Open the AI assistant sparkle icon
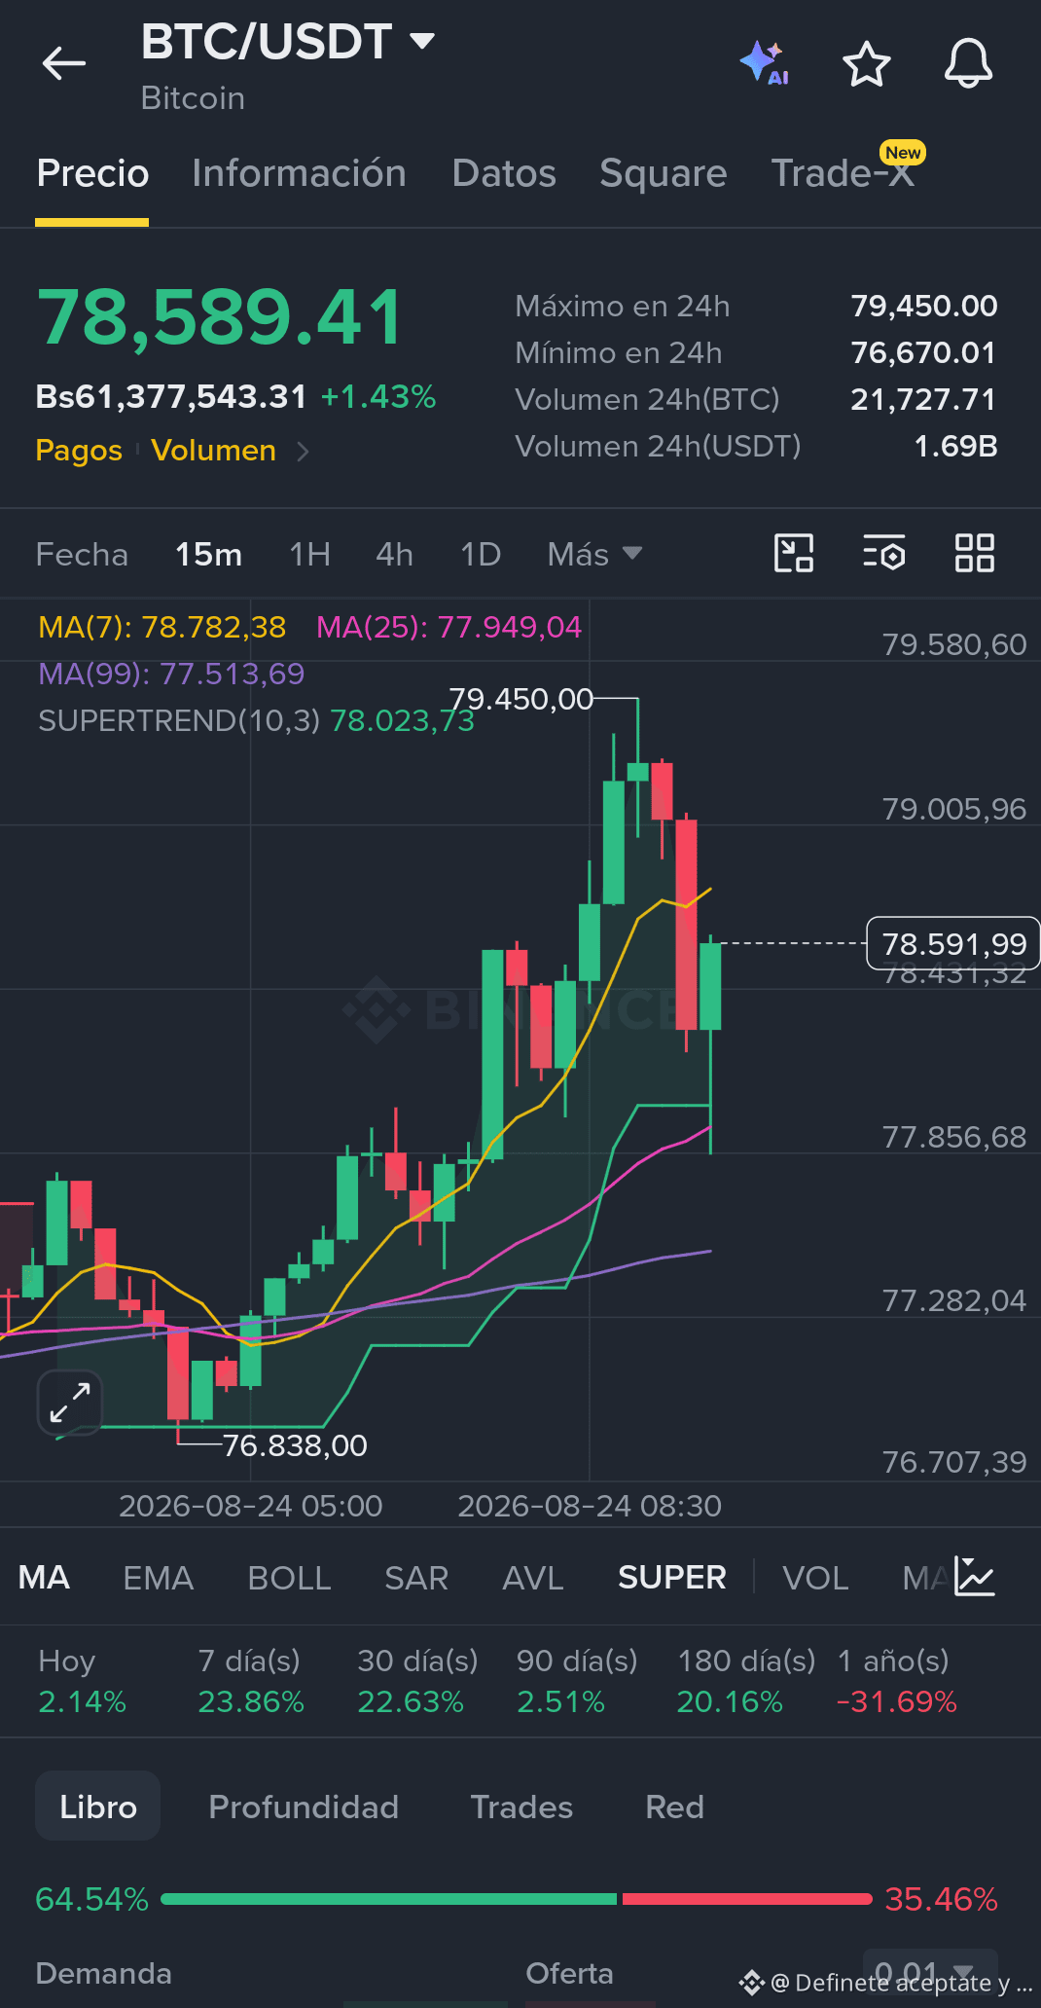Image resolution: width=1041 pixels, height=2008 pixels. coord(765,64)
